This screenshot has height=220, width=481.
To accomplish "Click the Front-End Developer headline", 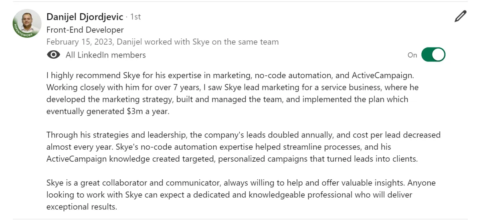I will coord(85,30).
